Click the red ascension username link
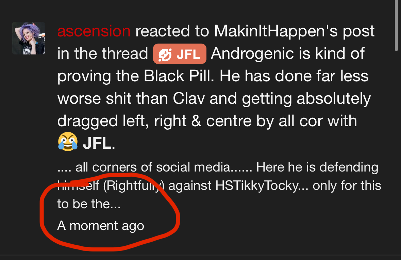The image size is (401, 260). (x=94, y=31)
